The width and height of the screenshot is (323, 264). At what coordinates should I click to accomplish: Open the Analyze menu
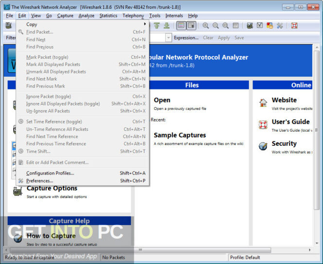click(x=86, y=16)
